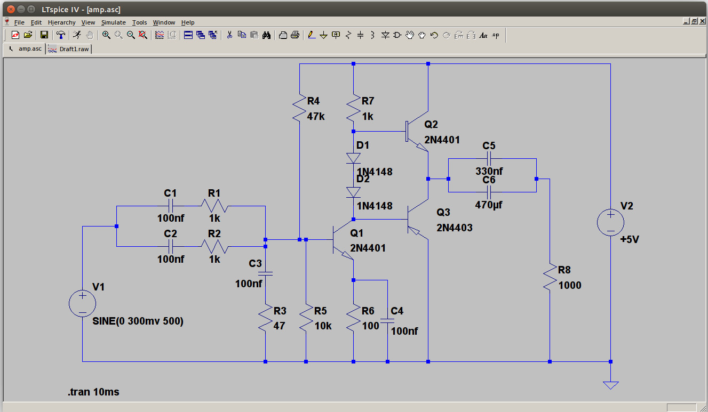Open the Simulate menu

click(113, 22)
